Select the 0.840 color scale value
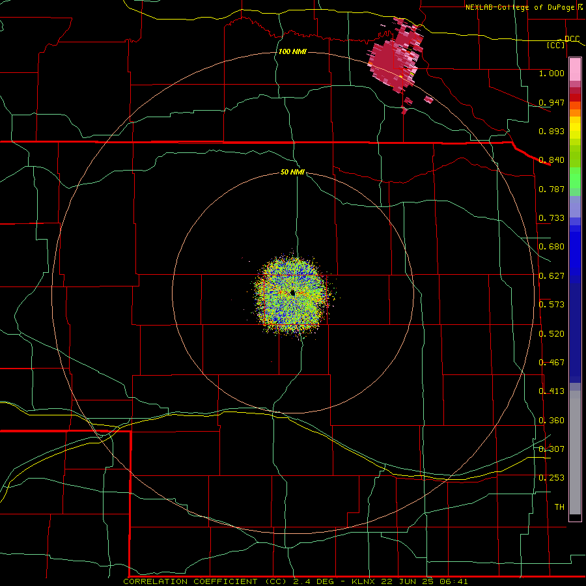The image size is (586, 586). [x=551, y=160]
